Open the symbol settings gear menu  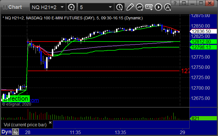pyautogui.click(x=71, y=7)
